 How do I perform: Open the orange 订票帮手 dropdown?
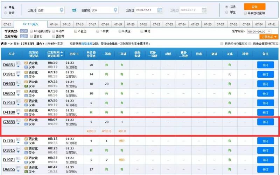click(x=269, y=37)
